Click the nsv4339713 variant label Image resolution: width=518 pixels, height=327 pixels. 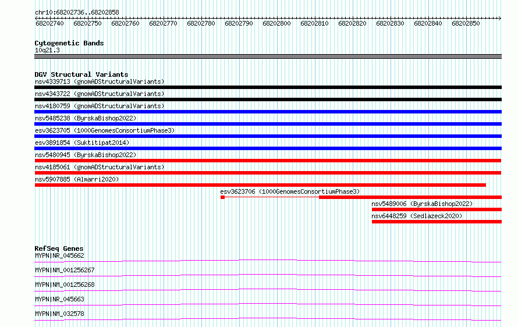coord(100,81)
